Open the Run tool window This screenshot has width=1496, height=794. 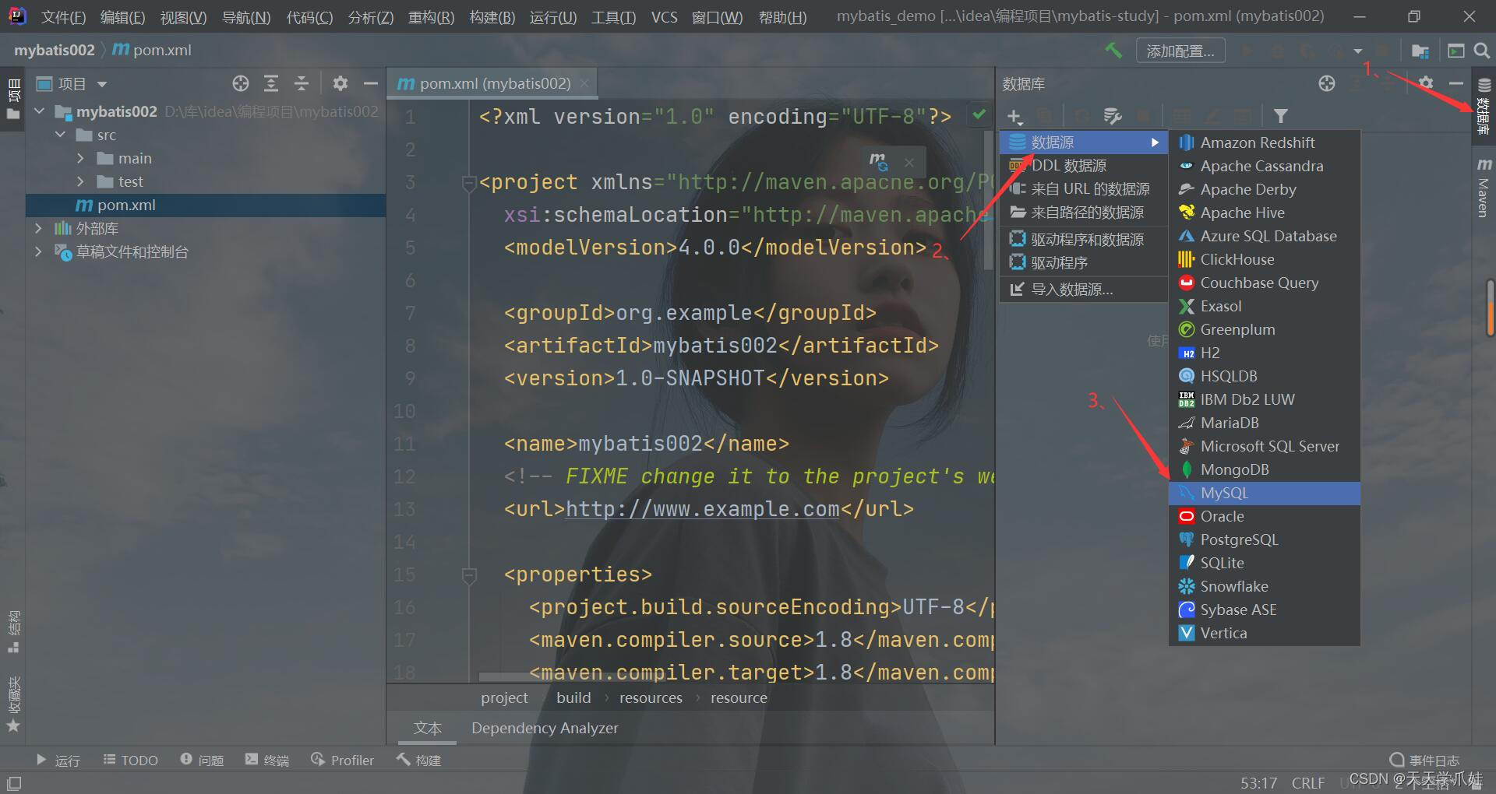(58, 760)
